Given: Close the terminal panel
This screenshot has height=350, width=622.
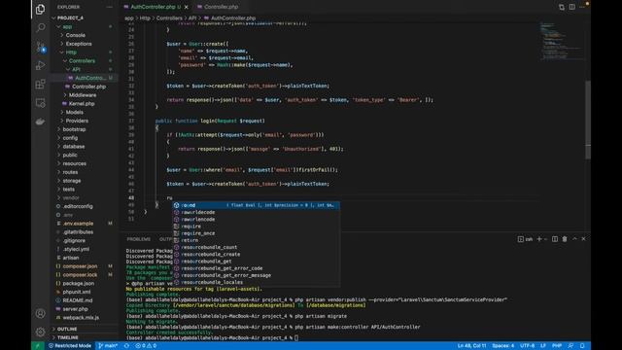Looking at the screenshot, I should pyautogui.click(x=583, y=239).
